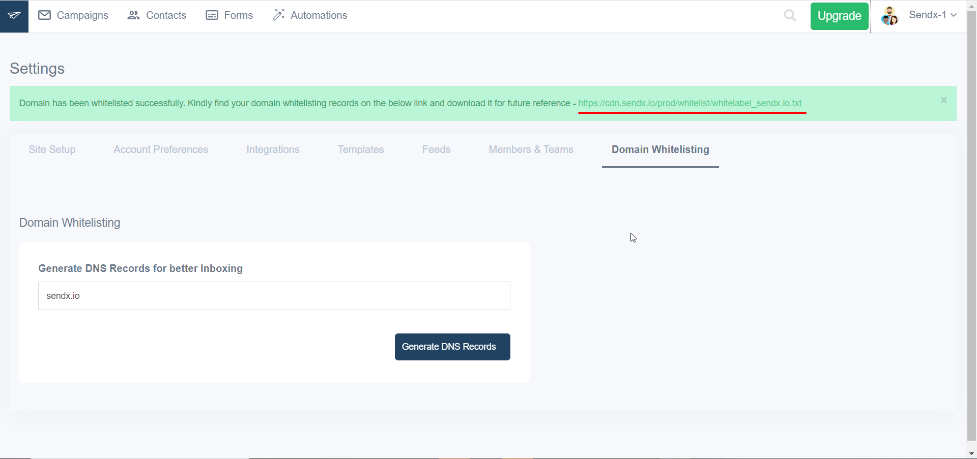Switch to the Account Preferences tab
Screen dimensions: 977x459
[x=161, y=149]
